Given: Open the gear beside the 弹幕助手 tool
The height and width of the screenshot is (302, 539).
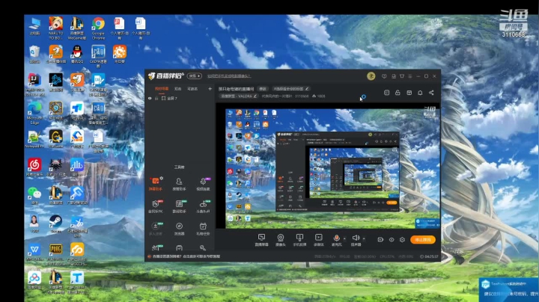Looking at the screenshot, I should (x=162, y=178).
